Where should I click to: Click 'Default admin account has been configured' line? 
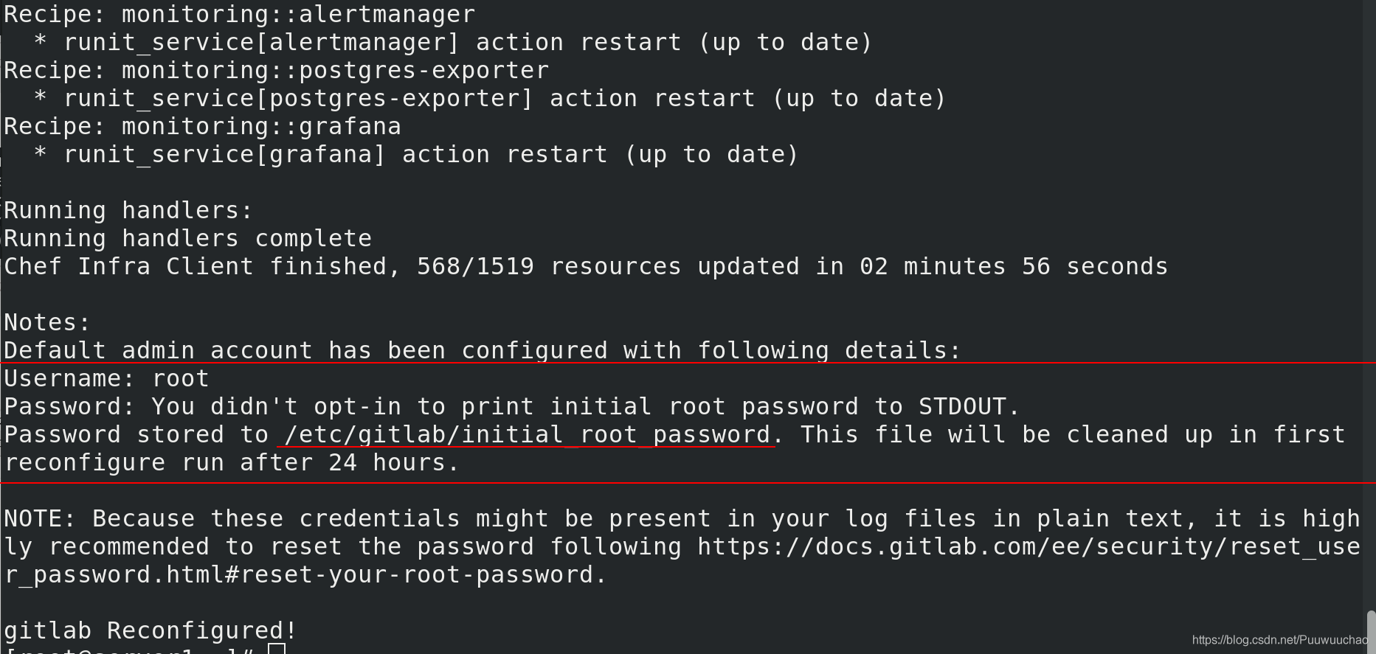click(x=483, y=351)
